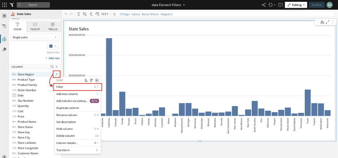Open the Editing mode dropdown
The width and height of the screenshot is (338, 158).
click(x=296, y=5)
